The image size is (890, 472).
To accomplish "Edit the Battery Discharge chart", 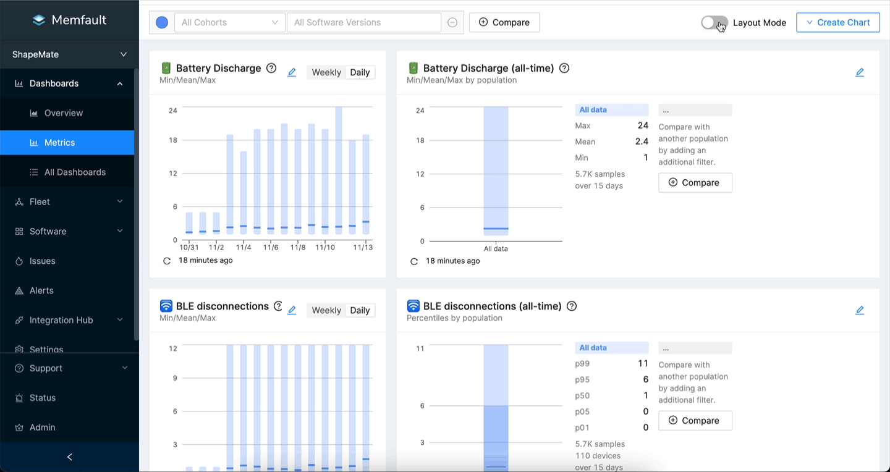I will (292, 72).
